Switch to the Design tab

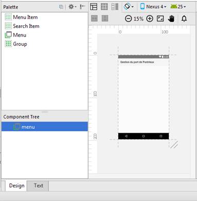16,186
